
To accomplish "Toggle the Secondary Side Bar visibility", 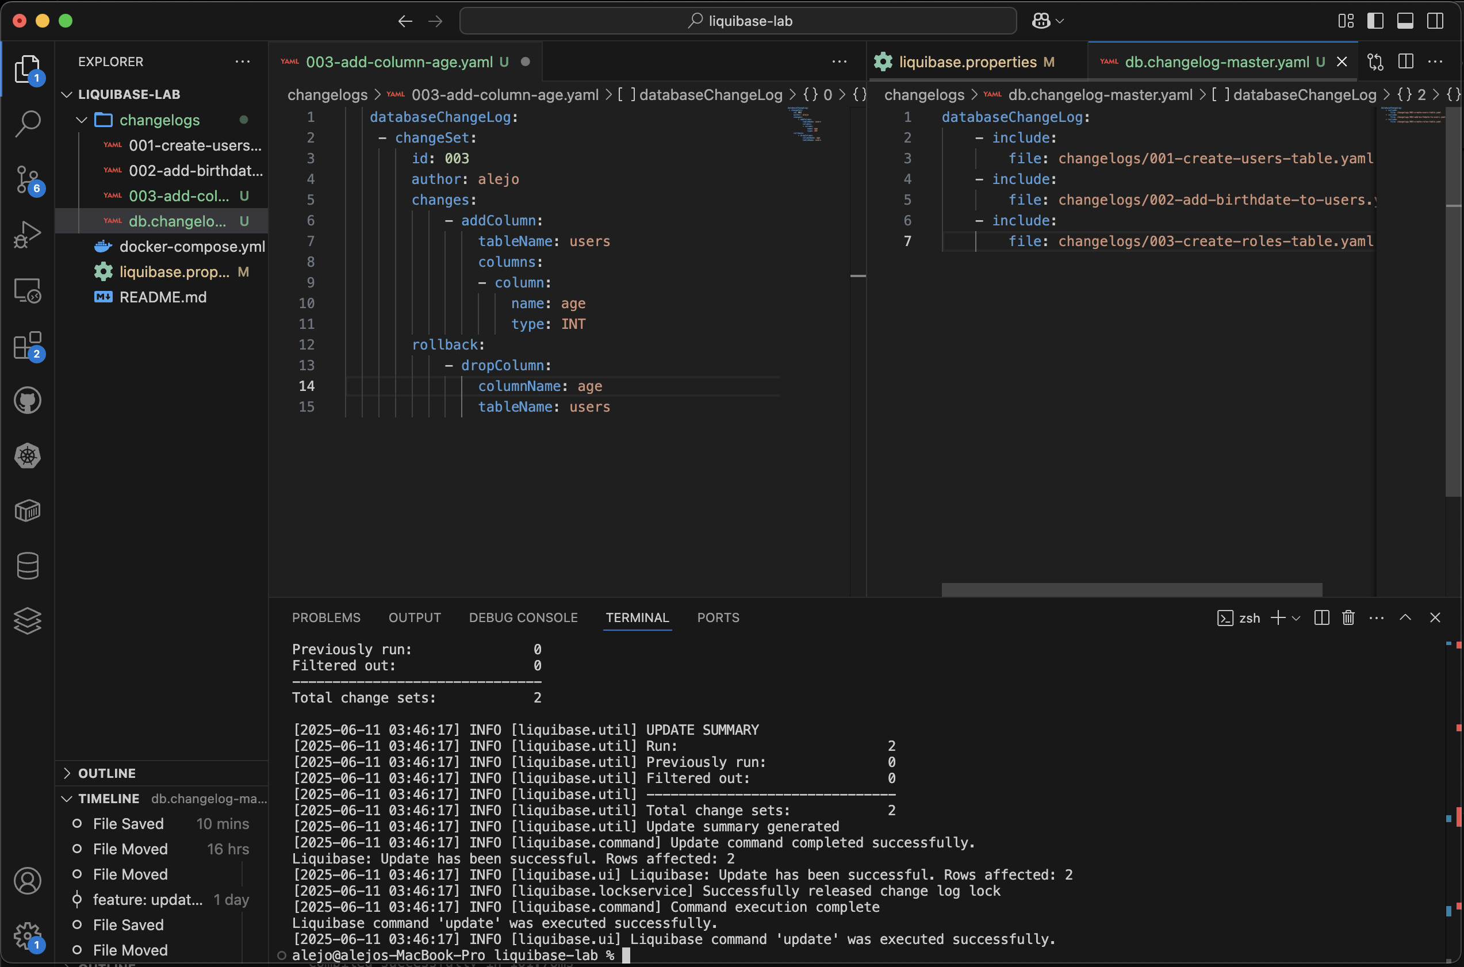I will tap(1435, 22).
